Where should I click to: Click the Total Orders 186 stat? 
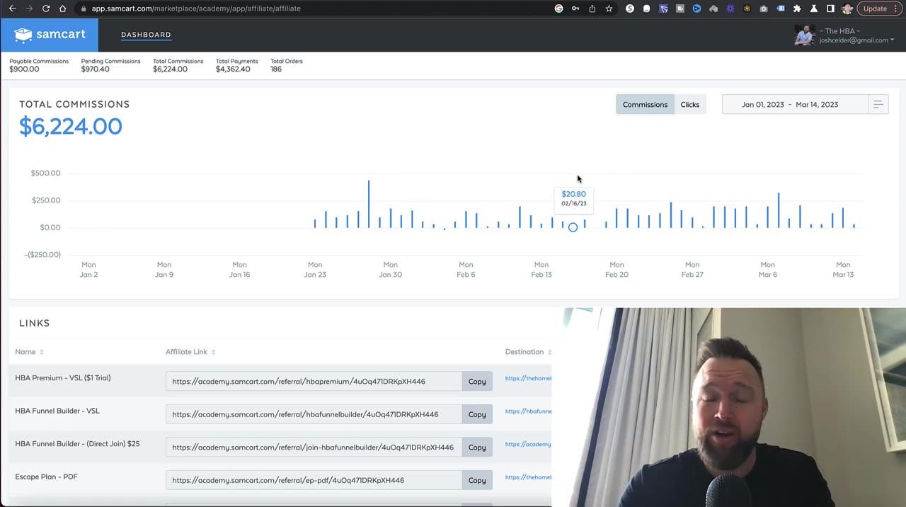click(x=287, y=65)
